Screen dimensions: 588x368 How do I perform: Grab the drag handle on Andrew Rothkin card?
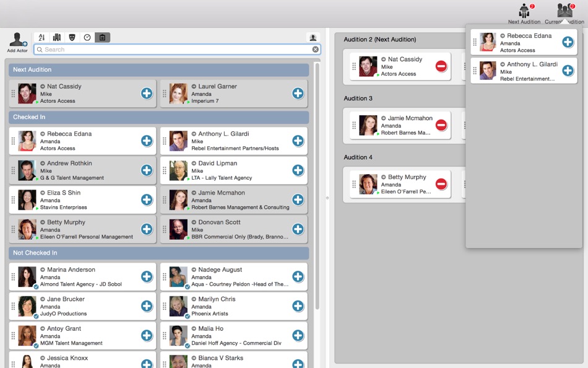[13, 170]
